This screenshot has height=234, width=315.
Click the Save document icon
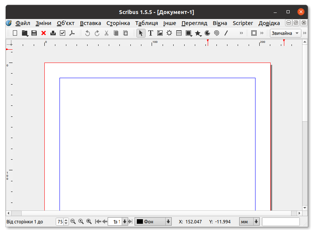tap(34, 33)
